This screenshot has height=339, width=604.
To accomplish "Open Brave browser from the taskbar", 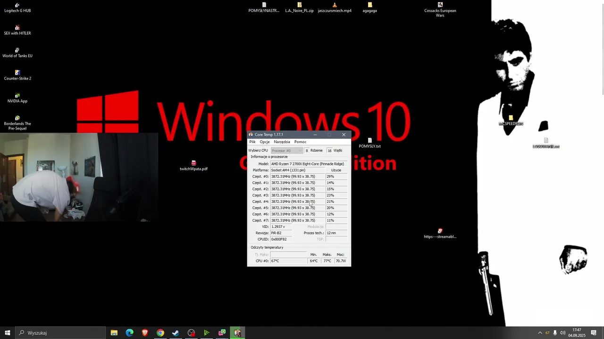I will pos(145,333).
